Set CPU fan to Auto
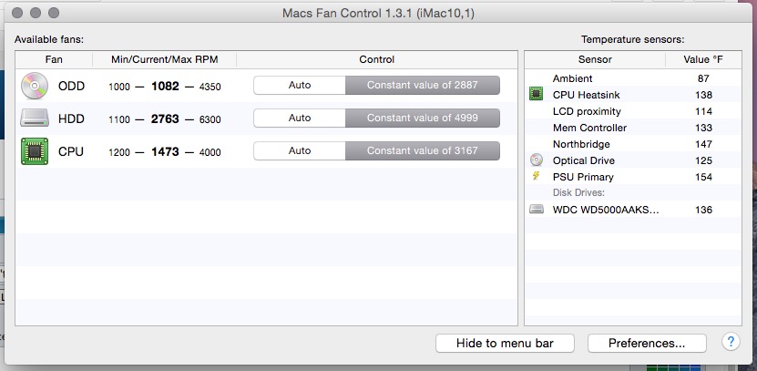Screen dimensions: 757x371 click(300, 150)
